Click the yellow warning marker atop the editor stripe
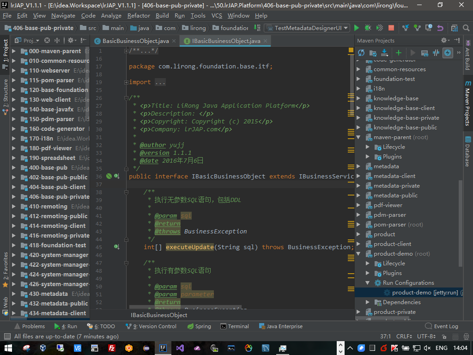473x355 pixels. (351, 50)
